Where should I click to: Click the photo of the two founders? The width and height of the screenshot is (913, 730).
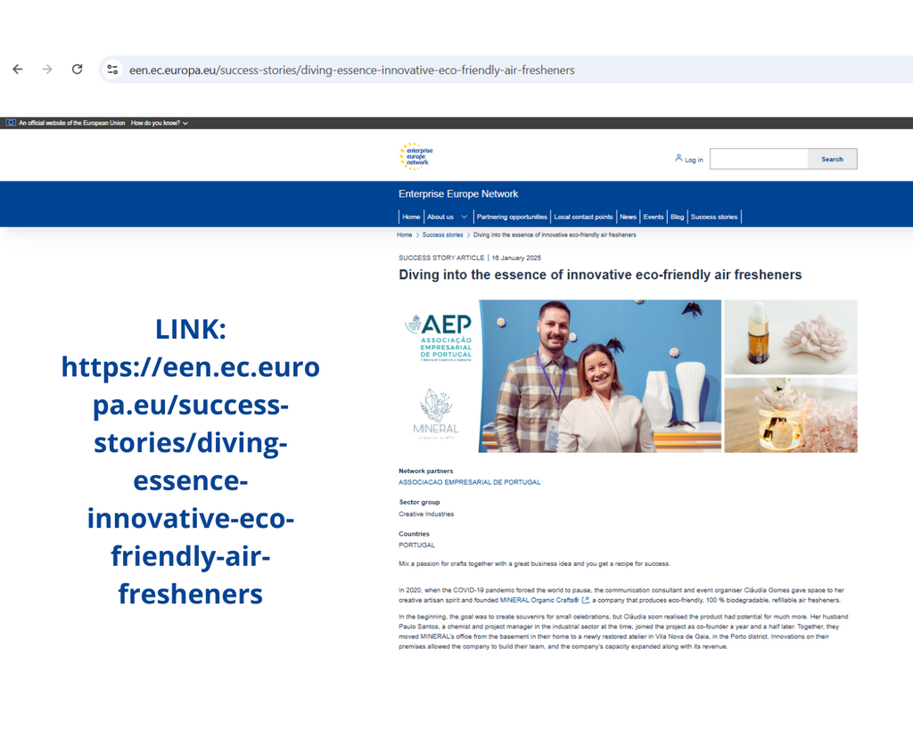(x=600, y=376)
